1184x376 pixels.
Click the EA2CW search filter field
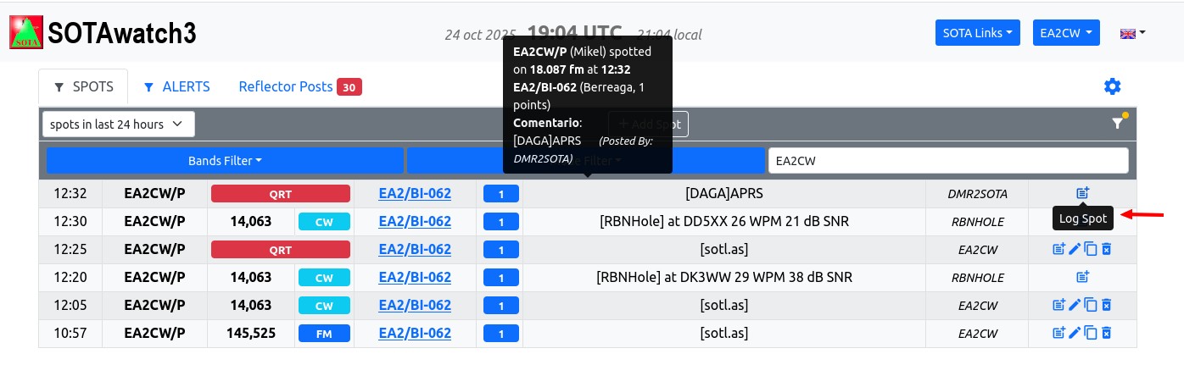(947, 161)
